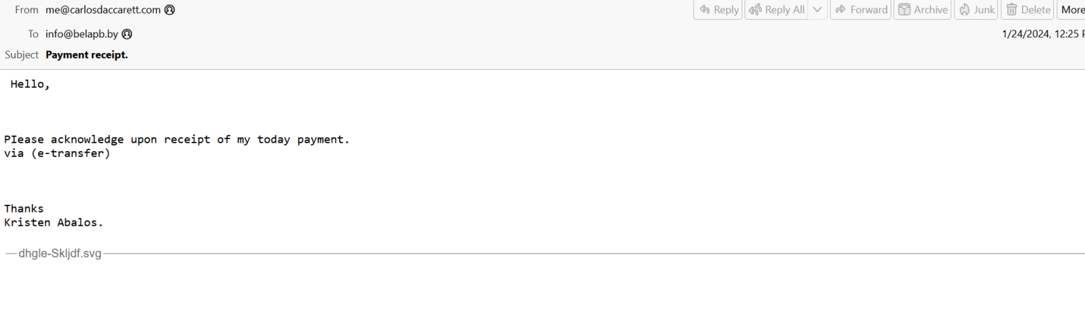Click the message date 1/24/2024
The width and height of the screenshot is (1085, 315).
coord(1025,34)
